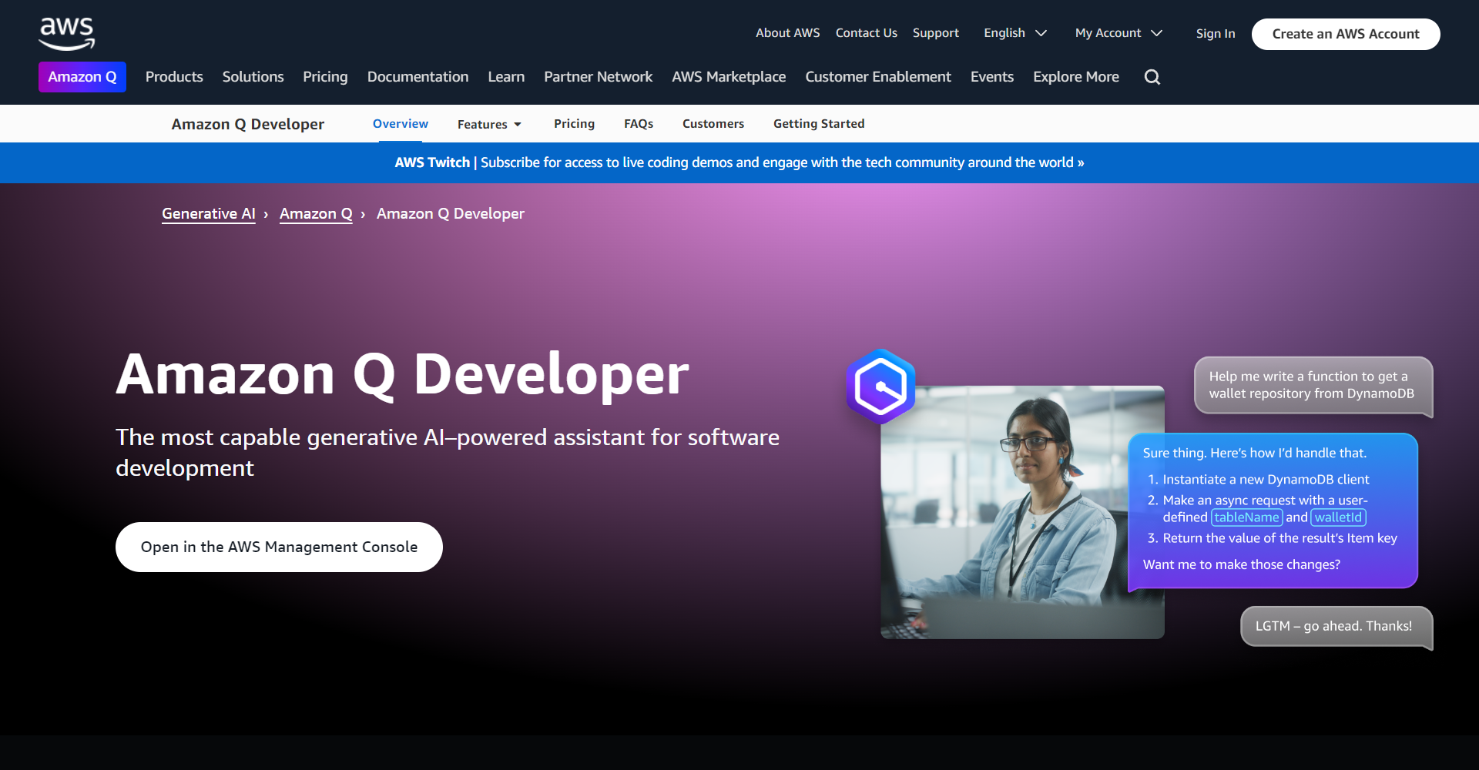Click Create an AWS Account button
Viewport: 1479px width, 770px height.
(1345, 34)
